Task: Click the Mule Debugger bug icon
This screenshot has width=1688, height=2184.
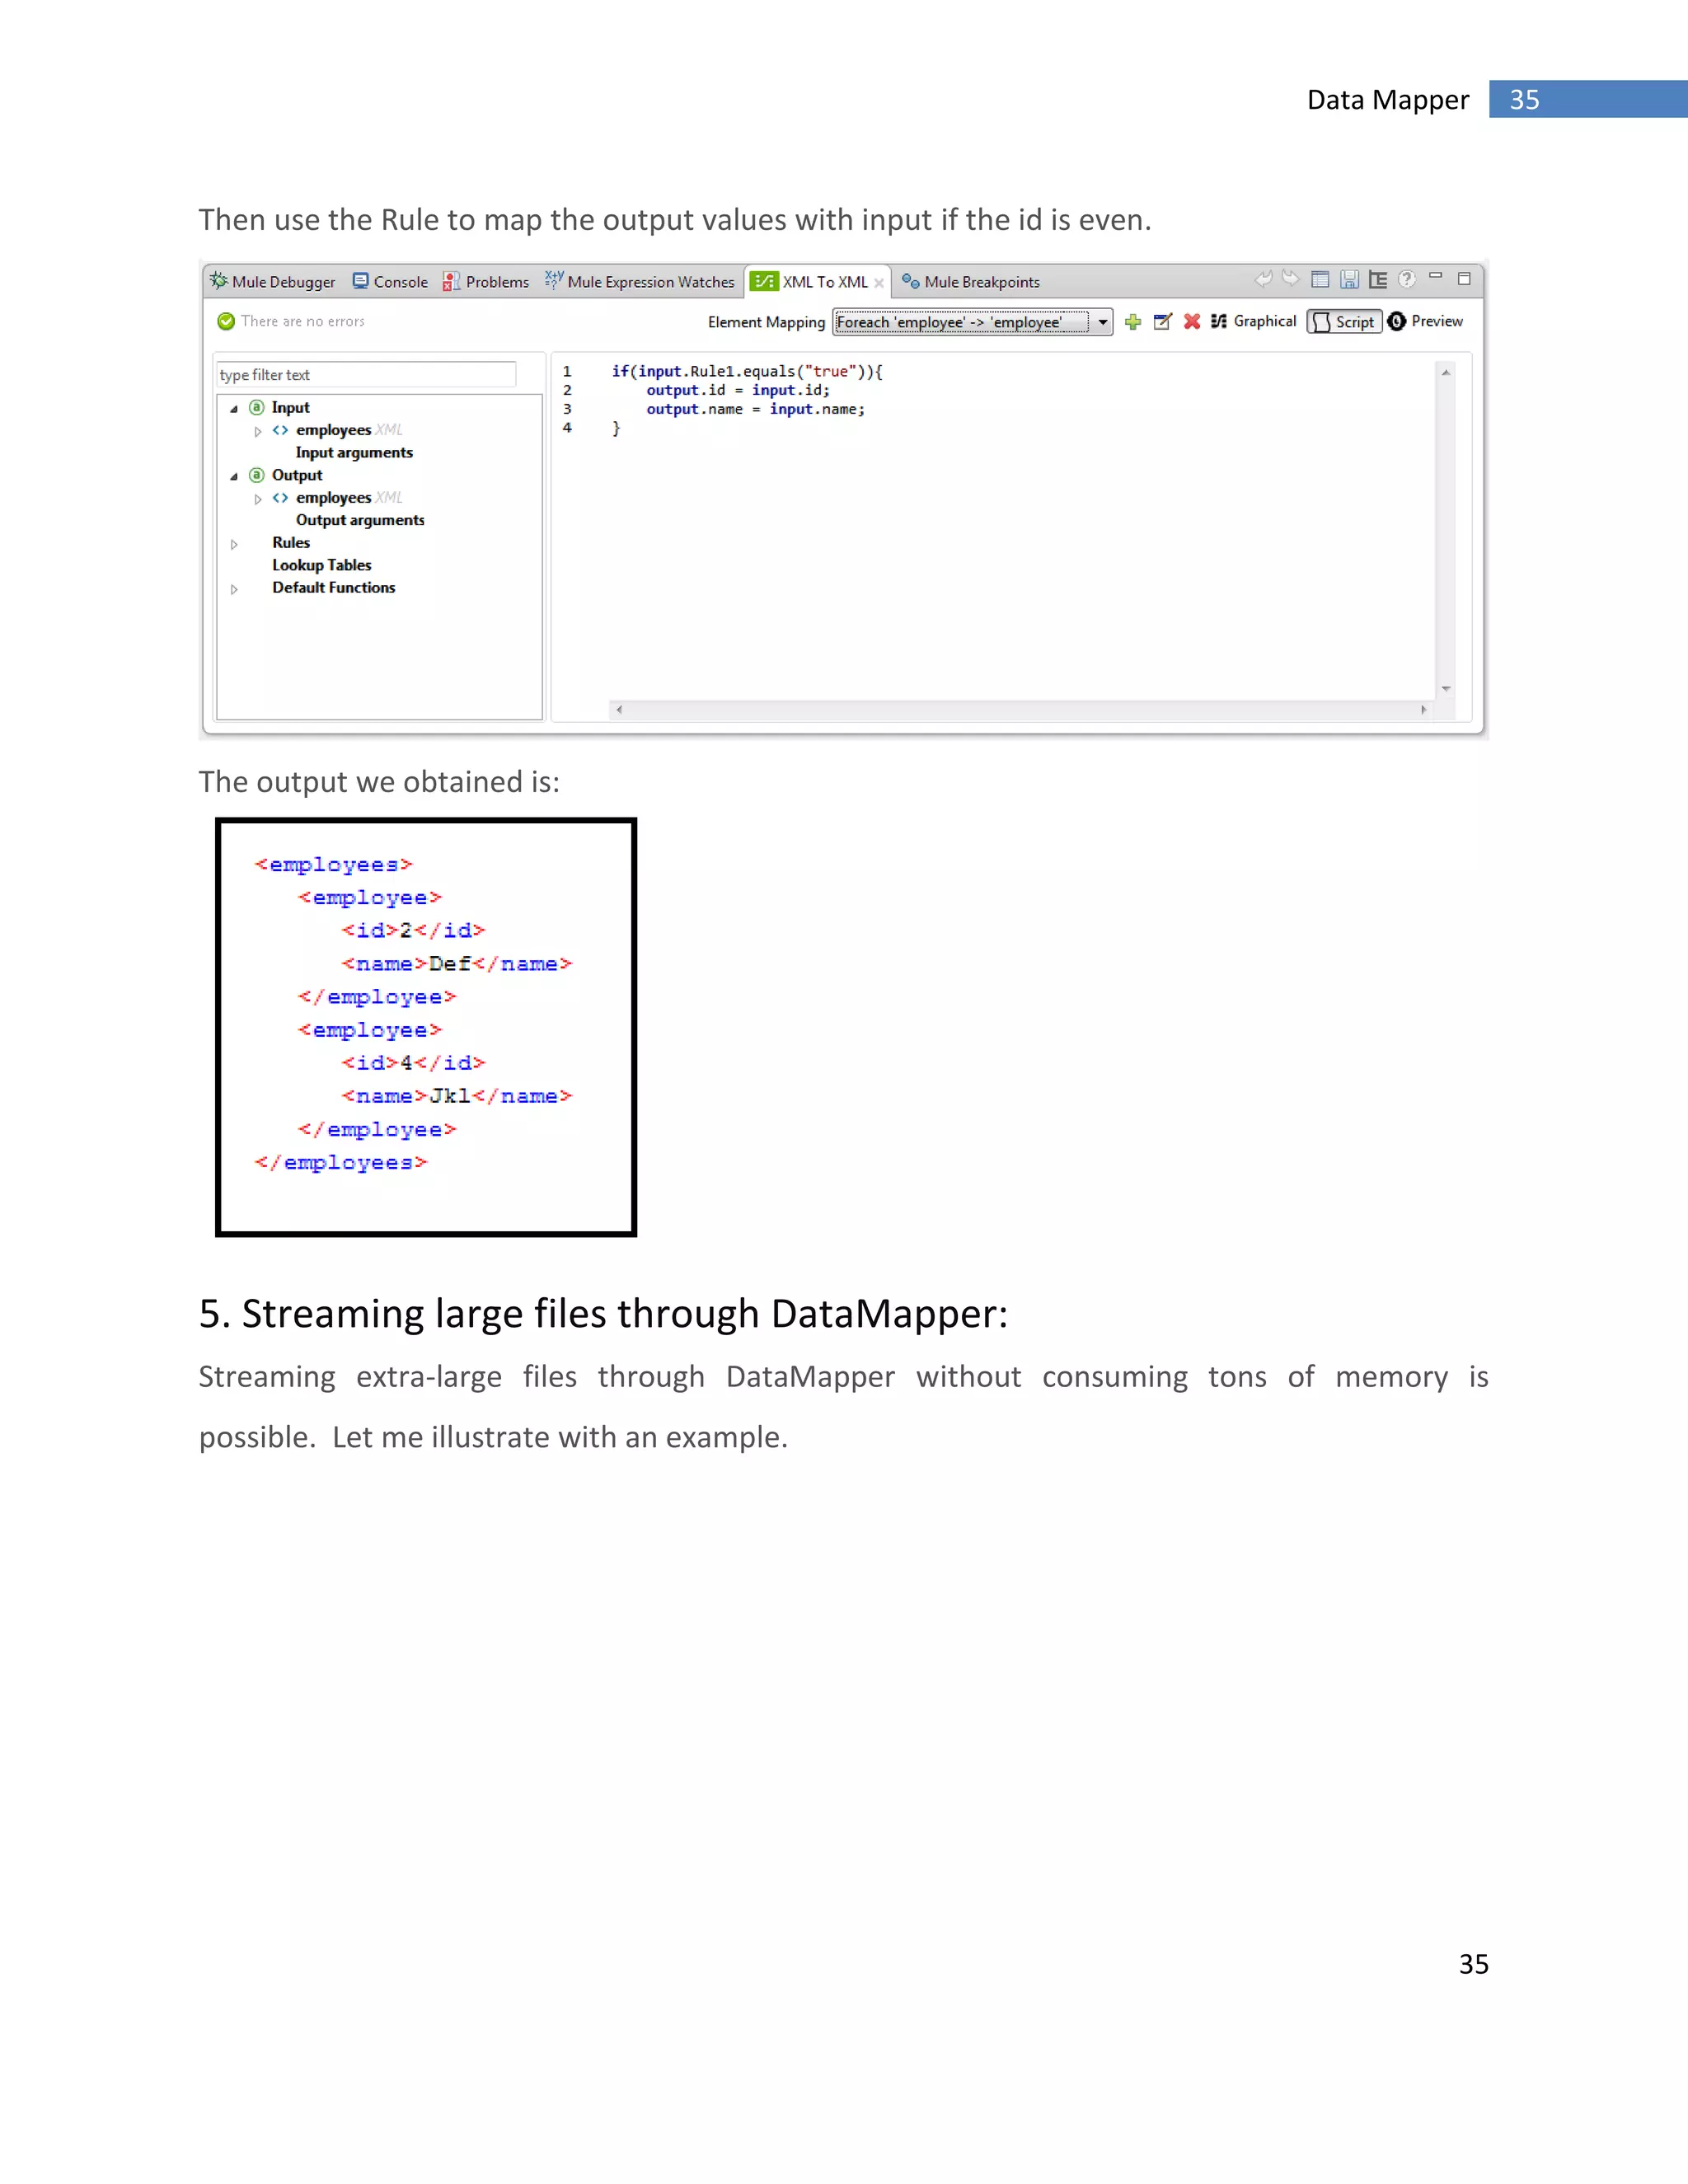Action: click(x=218, y=281)
